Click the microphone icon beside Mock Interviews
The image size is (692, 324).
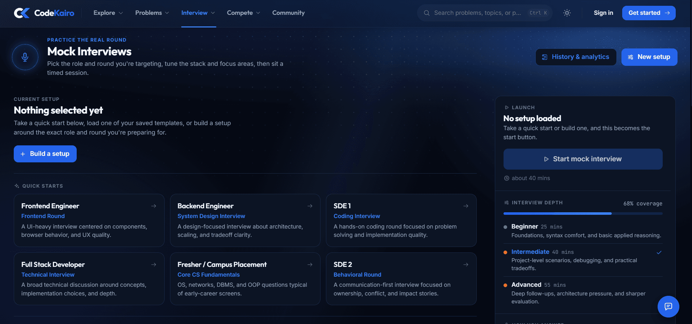[x=25, y=57]
